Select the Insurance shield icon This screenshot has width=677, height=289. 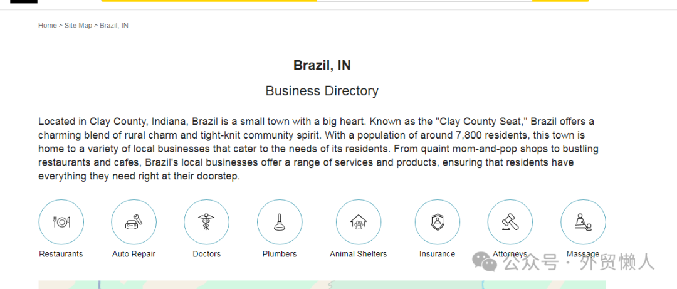[437, 222]
